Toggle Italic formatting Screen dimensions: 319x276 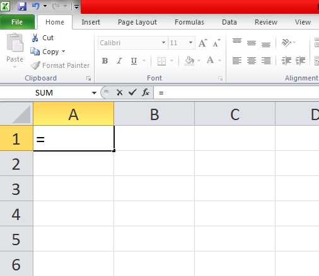click(x=119, y=61)
